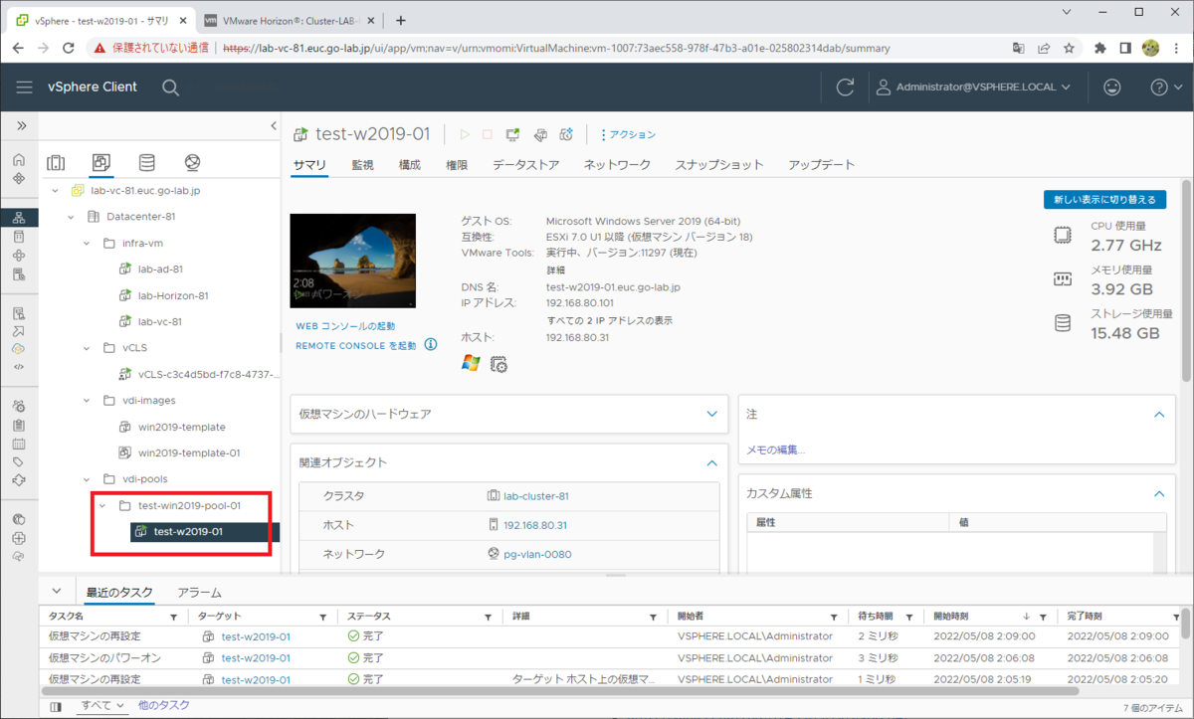Collapse the vdi-pools folder
The image size is (1194, 719).
pos(88,479)
